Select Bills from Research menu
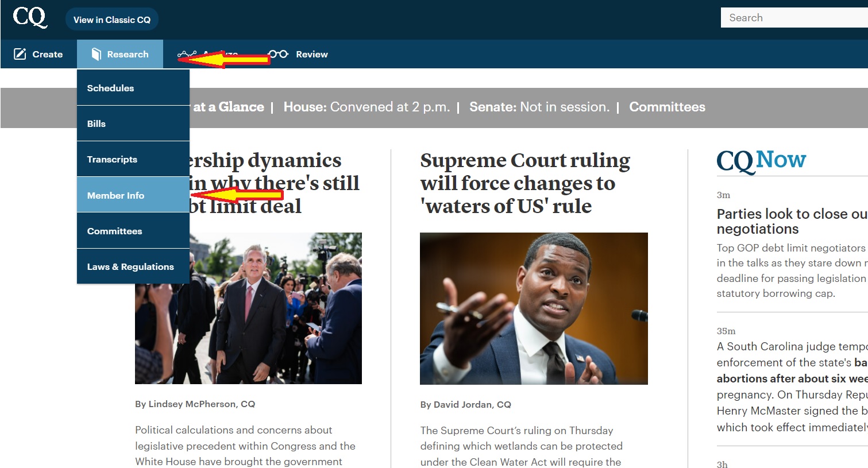This screenshot has height=468, width=868. pos(133,123)
